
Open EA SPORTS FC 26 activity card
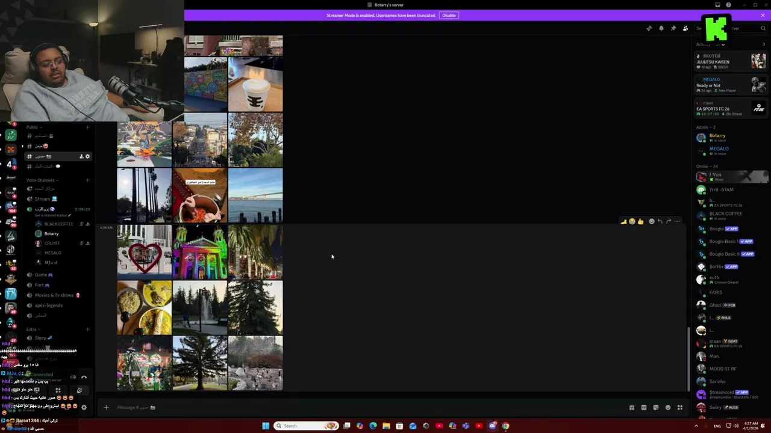(x=731, y=108)
